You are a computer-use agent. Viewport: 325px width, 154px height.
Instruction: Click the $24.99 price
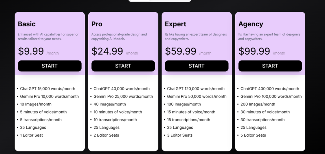[x=107, y=51]
